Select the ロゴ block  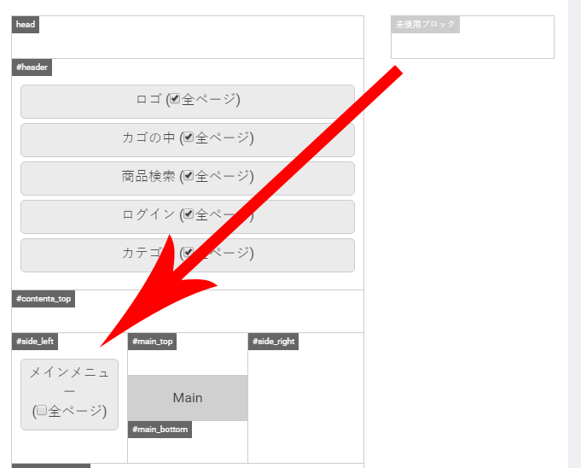click(x=188, y=102)
